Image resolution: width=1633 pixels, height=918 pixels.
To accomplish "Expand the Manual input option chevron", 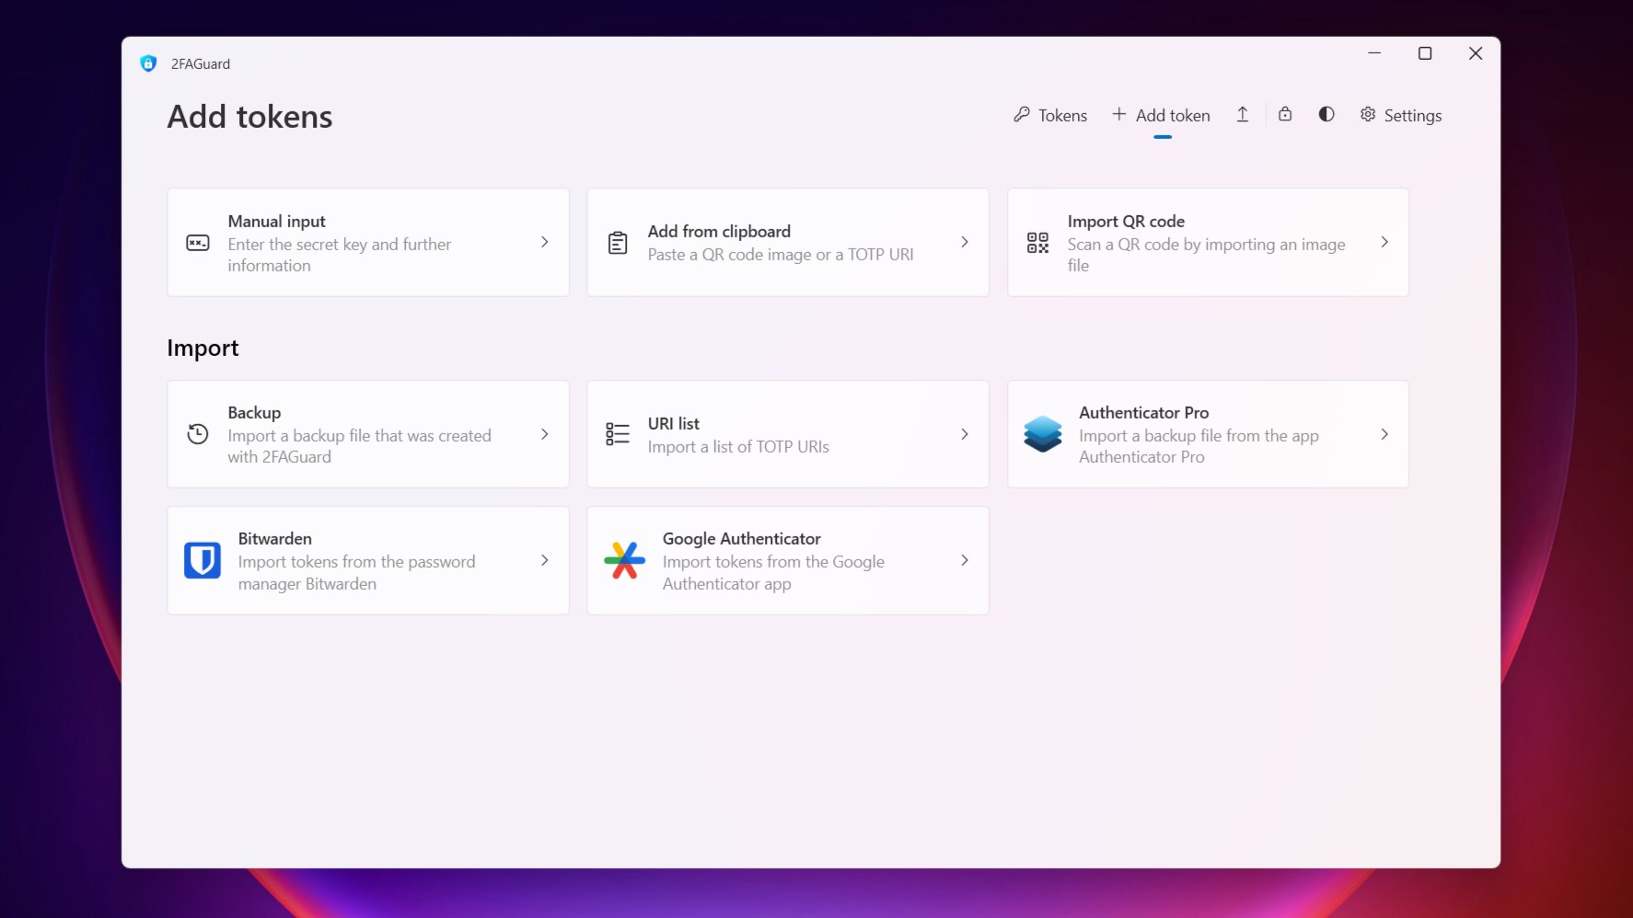I will (x=544, y=242).
